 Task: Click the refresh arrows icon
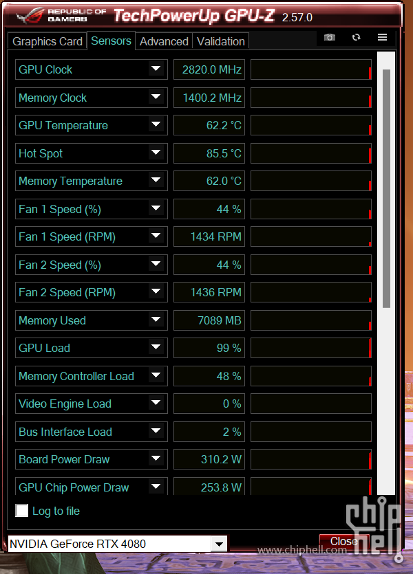point(356,37)
